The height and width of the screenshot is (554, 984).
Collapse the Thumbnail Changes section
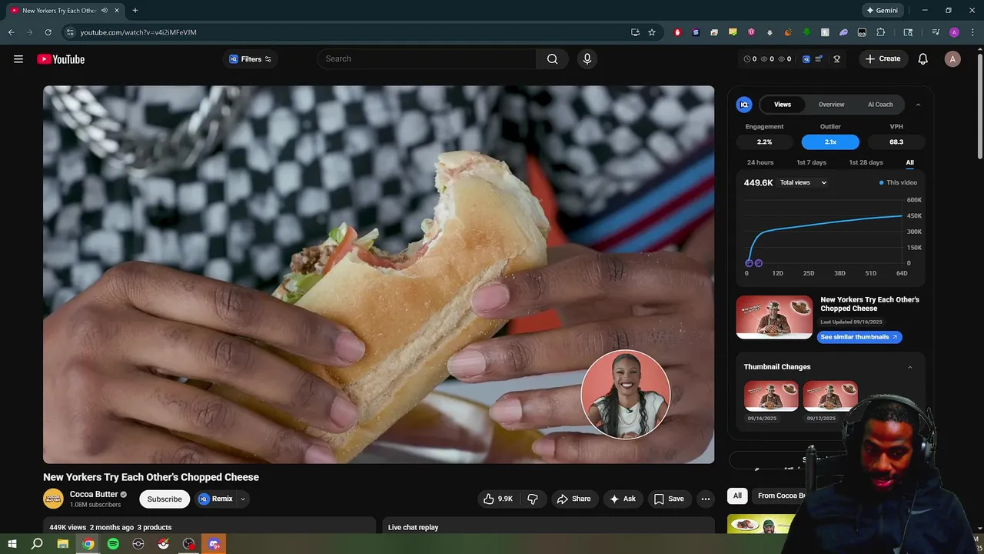tap(910, 367)
